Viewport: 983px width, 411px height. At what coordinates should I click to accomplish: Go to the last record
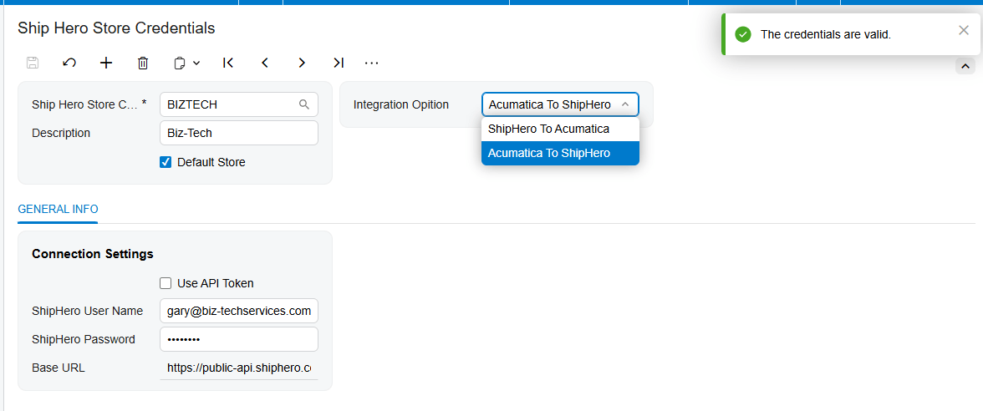[339, 63]
